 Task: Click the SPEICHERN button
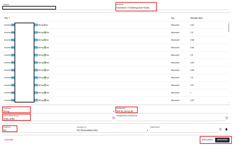222,140
